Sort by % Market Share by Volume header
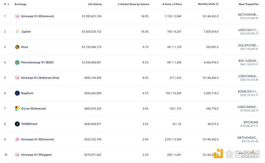 click(x=133, y=4)
